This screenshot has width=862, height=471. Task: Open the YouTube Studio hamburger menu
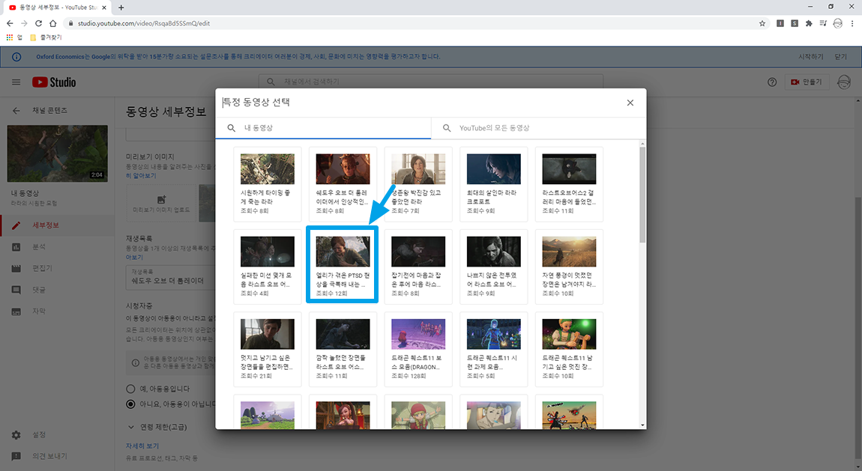tap(16, 82)
